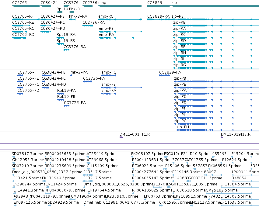This screenshot has width=259, height=207.
Task: Open EST EK097126.5prime
Action: 30,202
